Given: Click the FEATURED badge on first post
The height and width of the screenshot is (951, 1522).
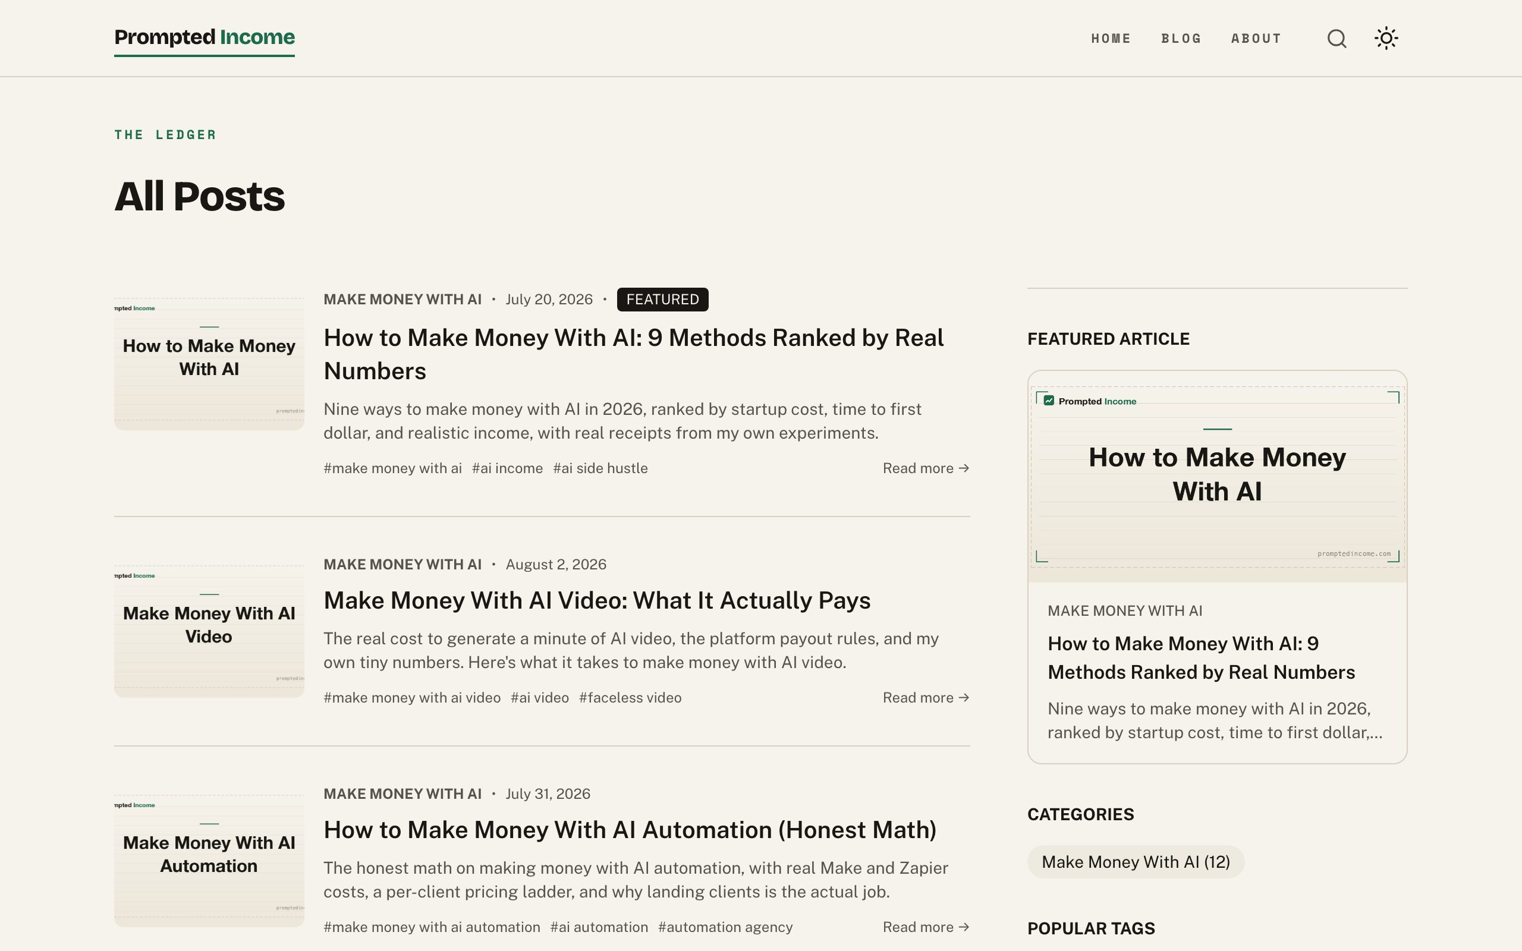Looking at the screenshot, I should [x=662, y=300].
